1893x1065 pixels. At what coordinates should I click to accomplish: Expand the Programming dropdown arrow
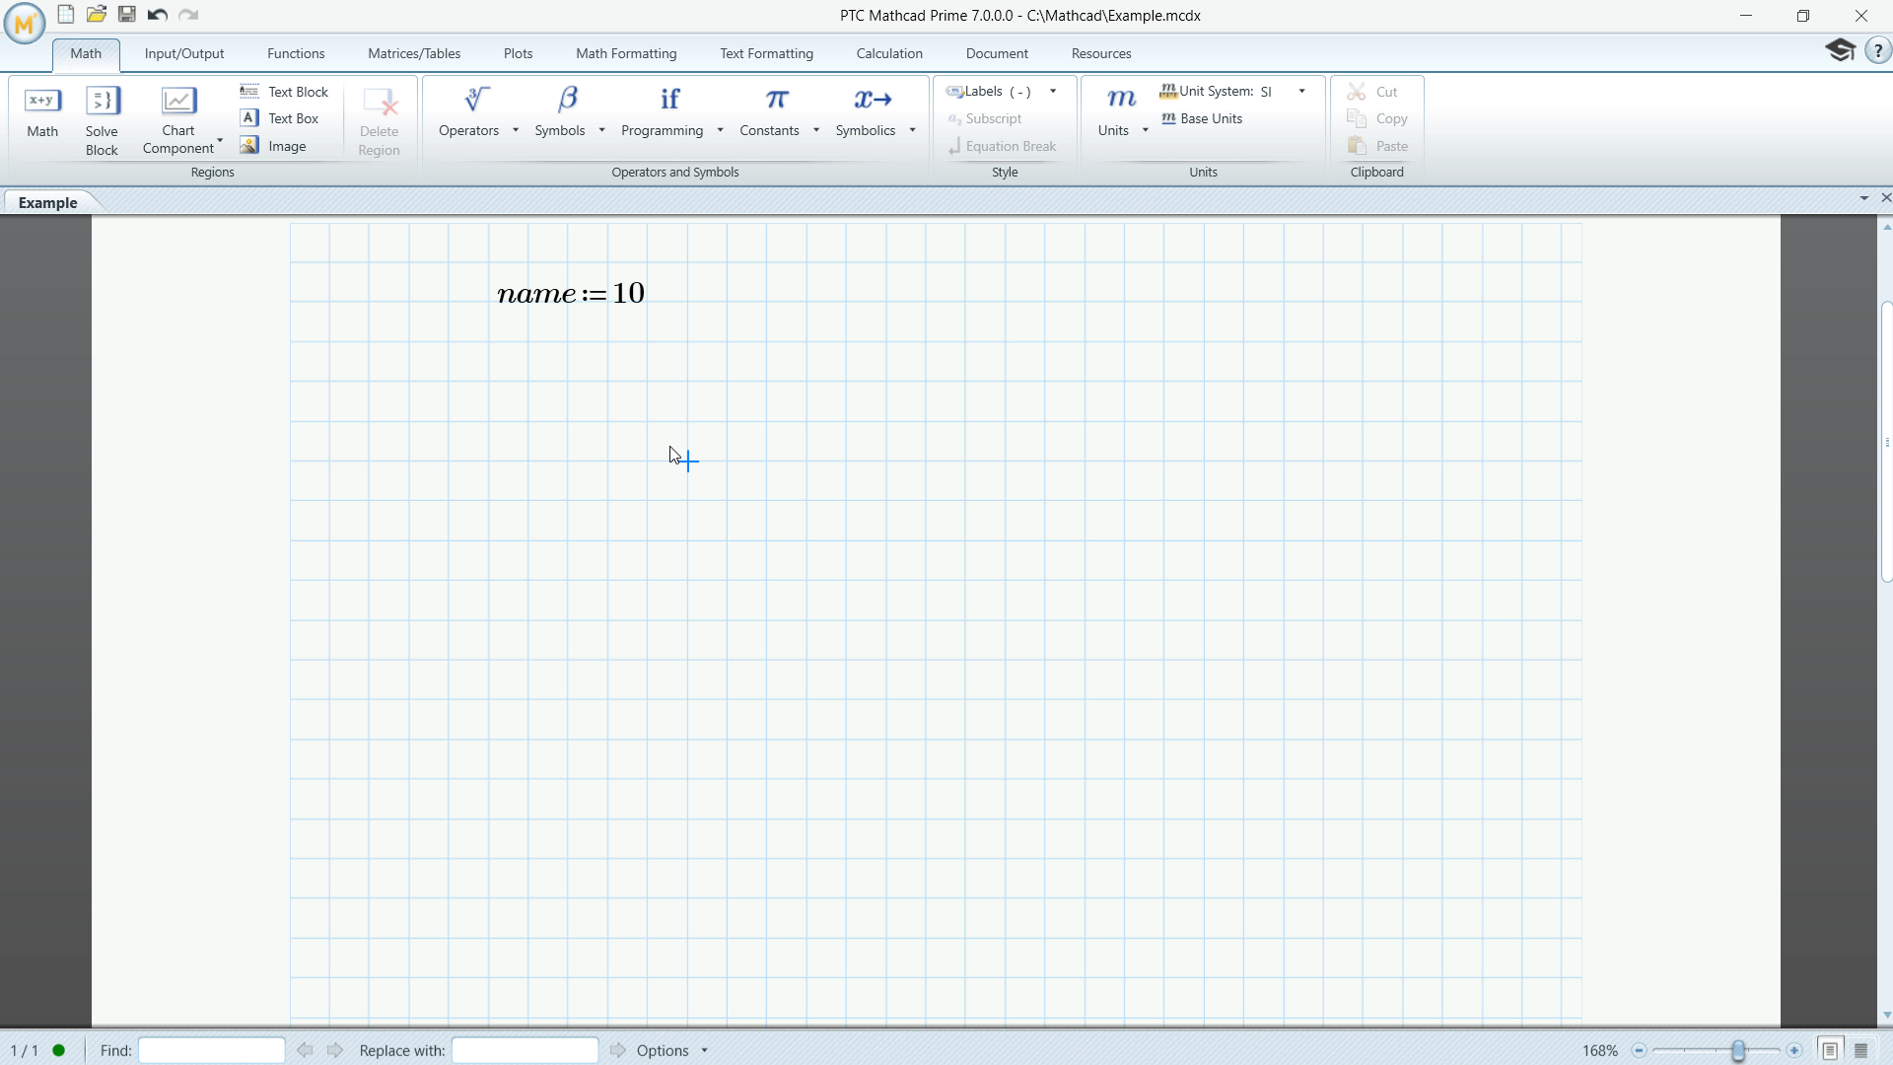[720, 130]
